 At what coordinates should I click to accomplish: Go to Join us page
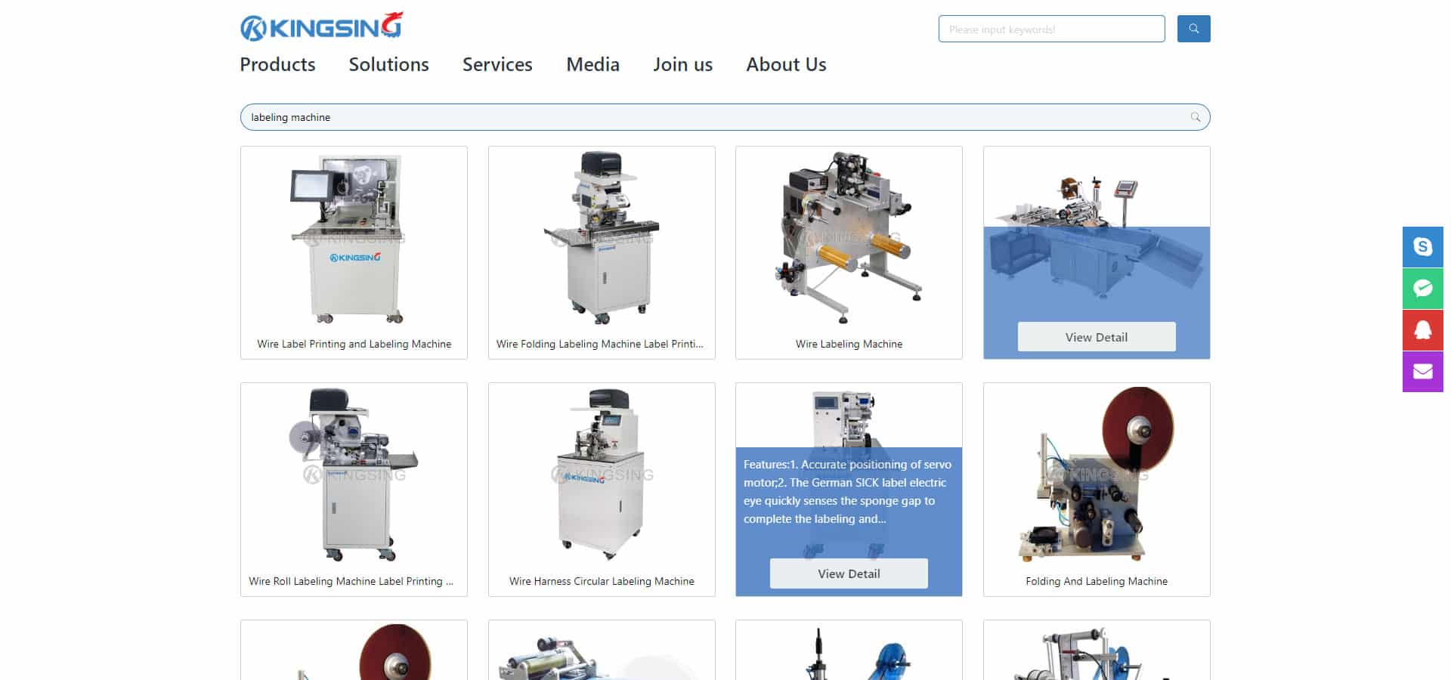coord(682,65)
